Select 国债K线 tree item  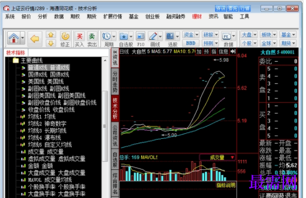[48, 75]
